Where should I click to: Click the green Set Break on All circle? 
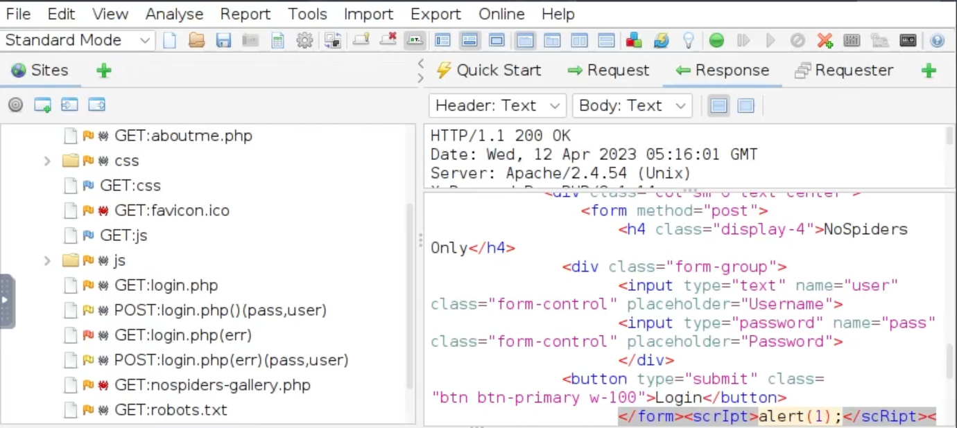pyautogui.click(x=716, y=41)
